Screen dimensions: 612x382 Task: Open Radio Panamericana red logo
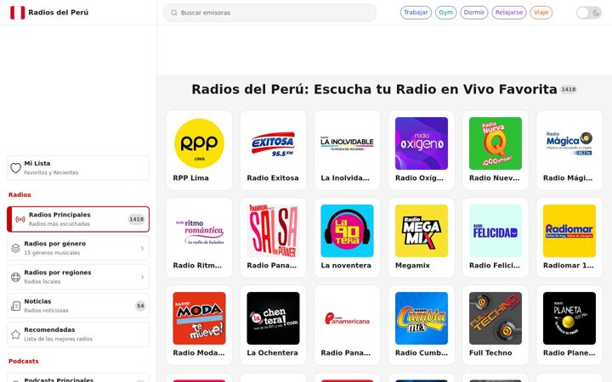347,318
